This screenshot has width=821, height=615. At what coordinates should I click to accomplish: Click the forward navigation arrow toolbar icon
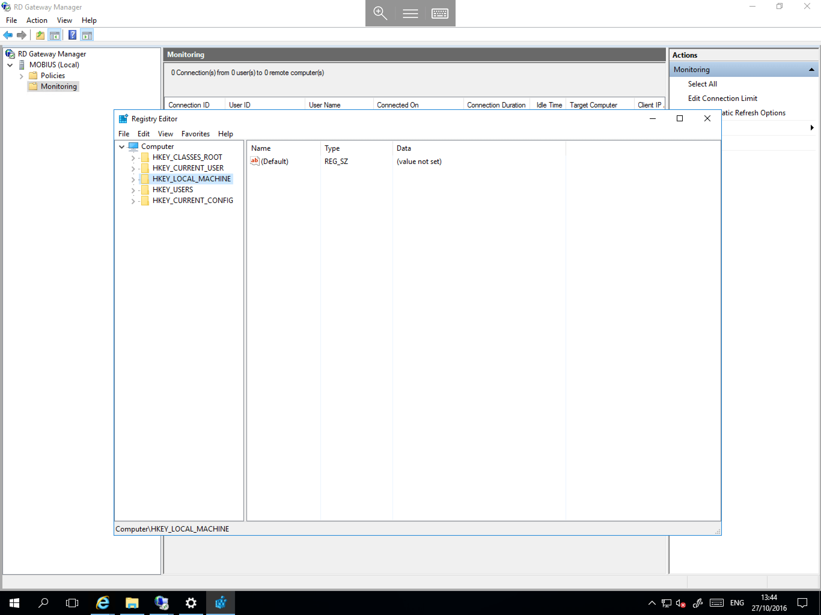coord(21,35)
